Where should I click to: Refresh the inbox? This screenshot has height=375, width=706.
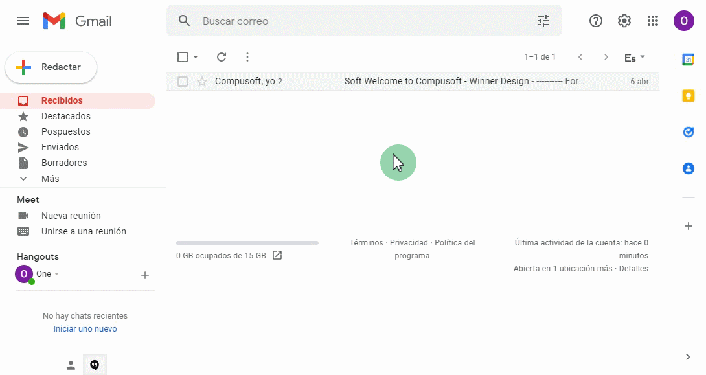[222, 57]
